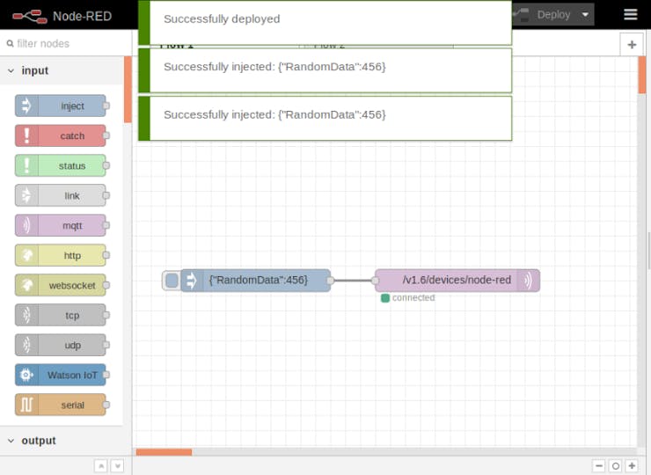Click the Deploy button

pos(545,15)
